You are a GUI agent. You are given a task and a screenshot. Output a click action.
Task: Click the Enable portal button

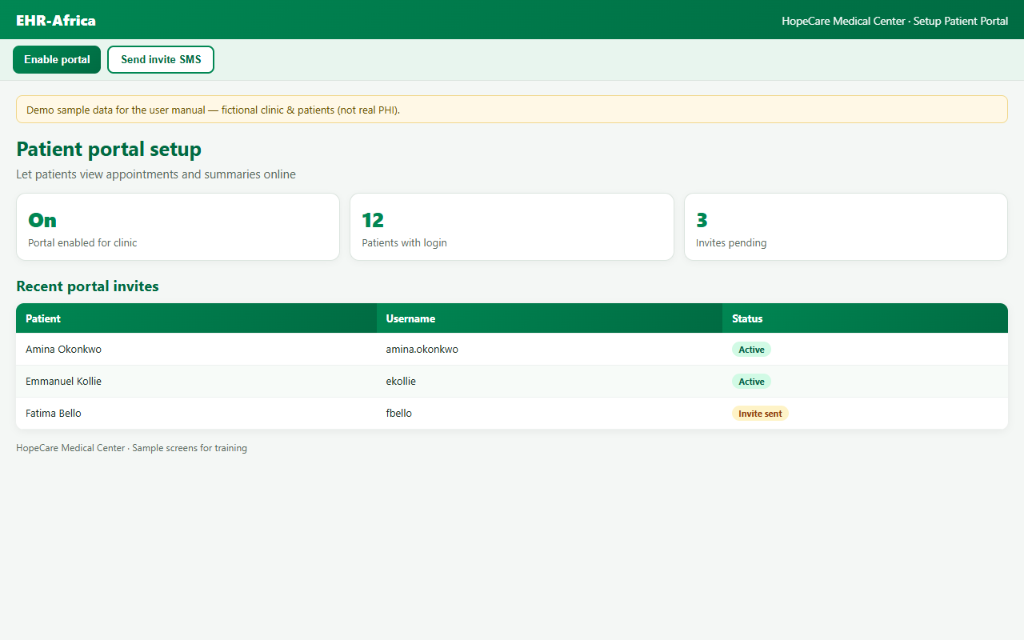[x=57, y=59]
